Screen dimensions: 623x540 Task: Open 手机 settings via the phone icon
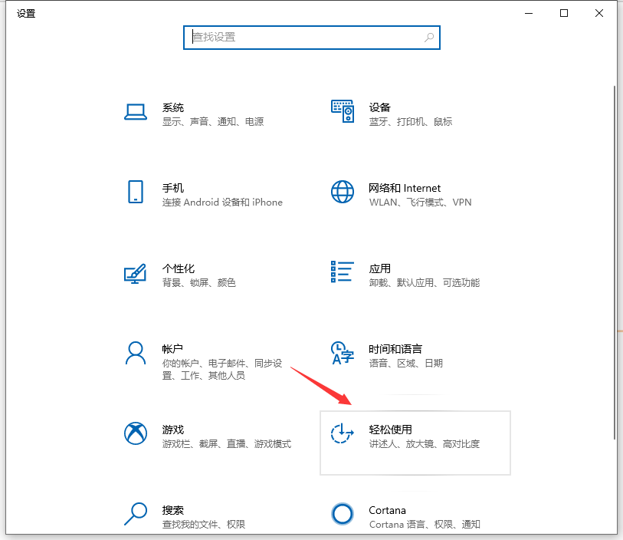pyautogui.click(x=136, y=193)
